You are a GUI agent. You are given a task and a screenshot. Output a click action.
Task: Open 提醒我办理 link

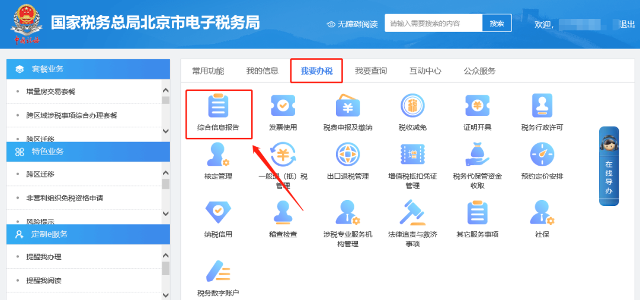click(44, 257)
